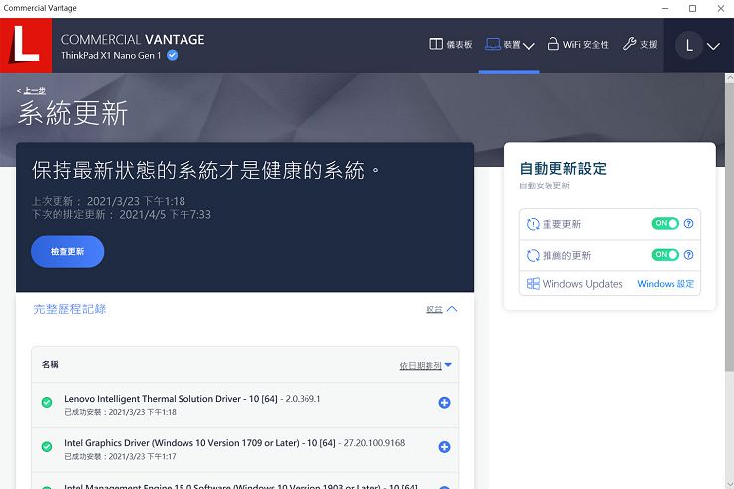Open the 依日期排列 sort dropdown
This screenshot has height=489, width=734.
point(426,365)
